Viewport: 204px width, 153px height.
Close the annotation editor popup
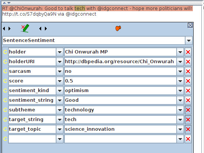pos(190,25)
